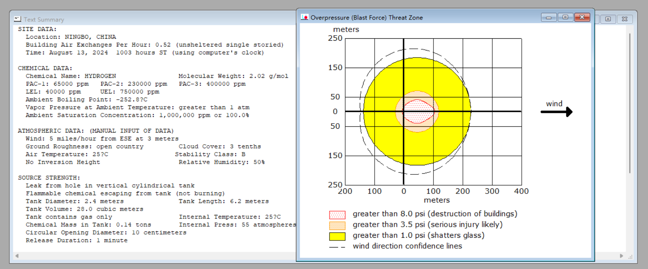Click Tank Length: 6.2 meters text
Screen dimensions: 648x269
[224, 201]
